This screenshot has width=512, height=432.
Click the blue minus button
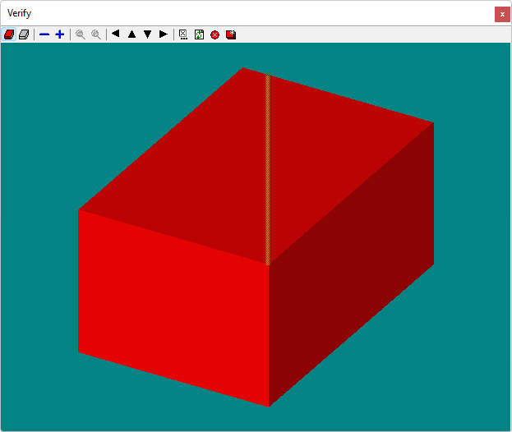pyautogui.click(x=44, y=34)
